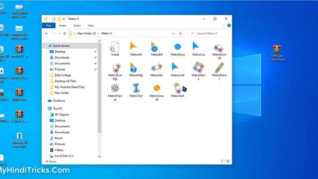Open Explorer help question mark

point(229,25)
